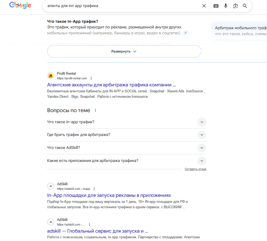Expand question Что такое in-app трафик?
267x241 pixels.
click(x=202, y=122)
